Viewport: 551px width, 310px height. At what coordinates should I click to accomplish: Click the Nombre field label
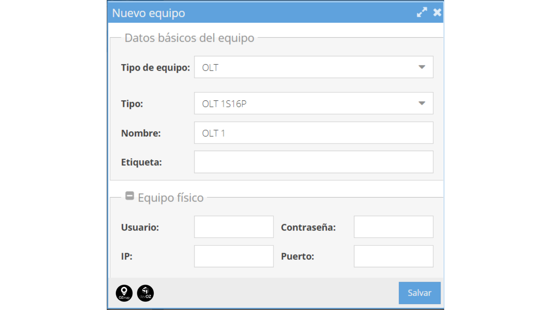click(141, 133)
